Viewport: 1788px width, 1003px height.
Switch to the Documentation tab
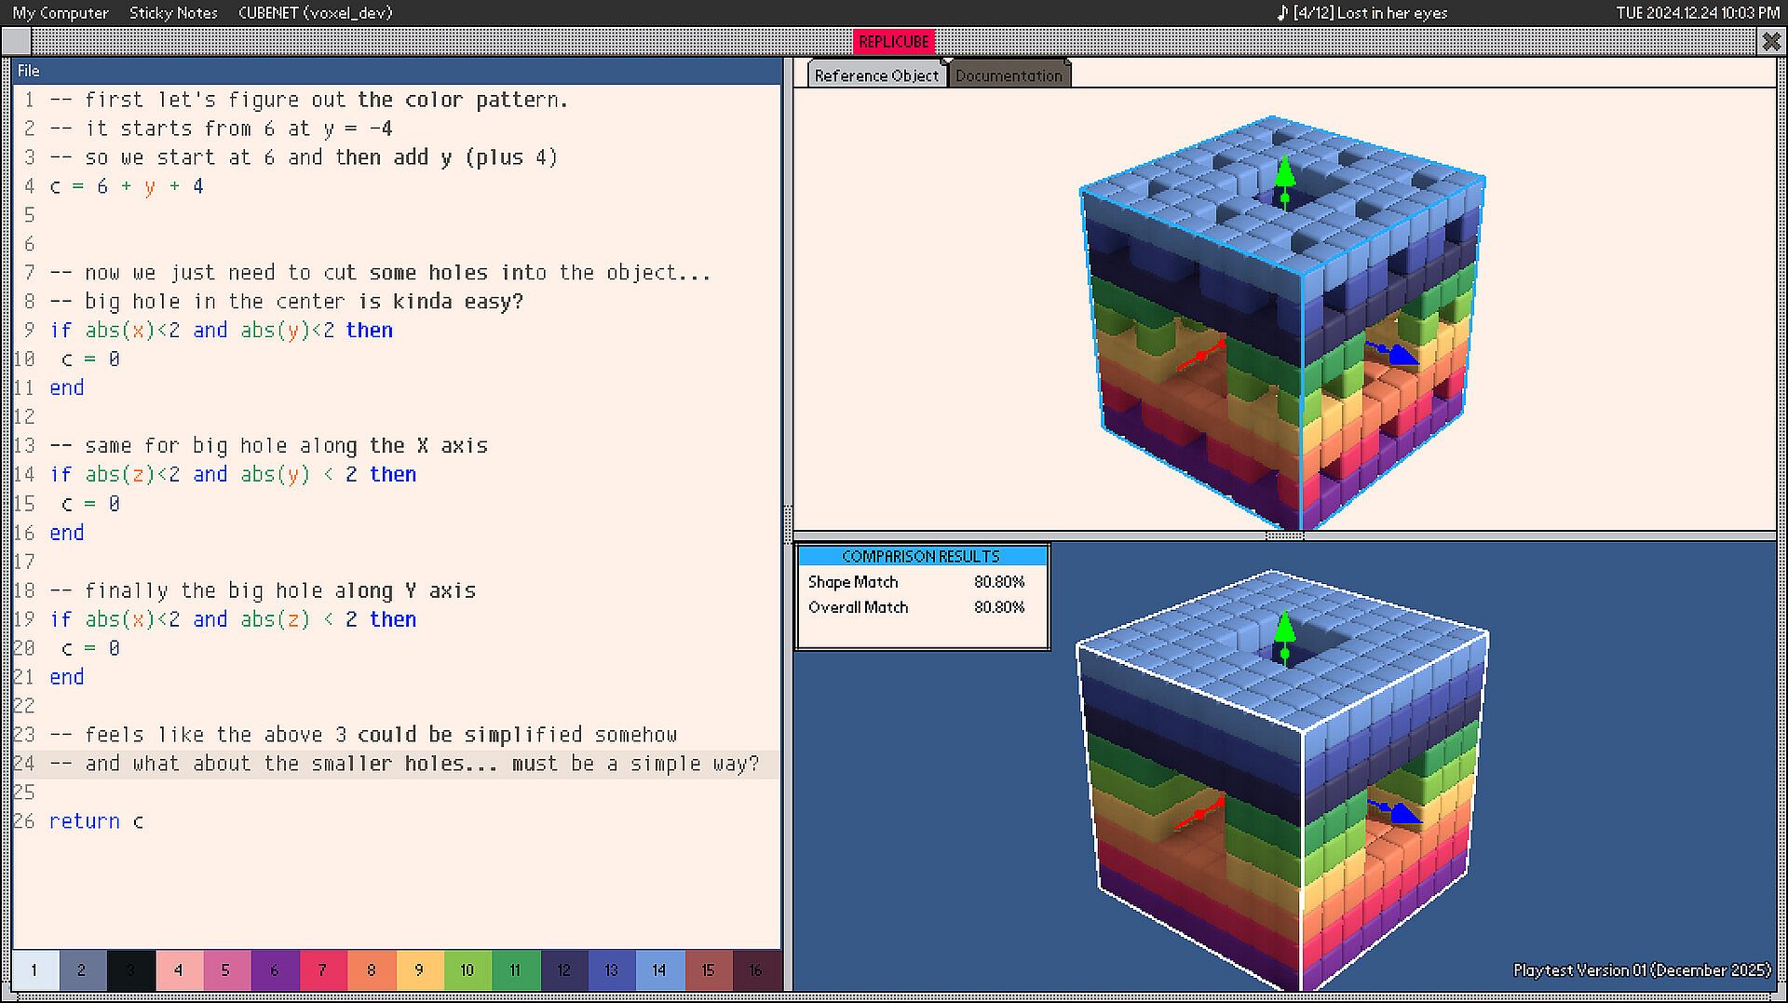click(x=1009, y=75)
